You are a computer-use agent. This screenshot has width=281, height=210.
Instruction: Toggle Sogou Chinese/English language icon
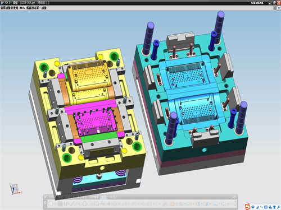(x=253, y=207)
